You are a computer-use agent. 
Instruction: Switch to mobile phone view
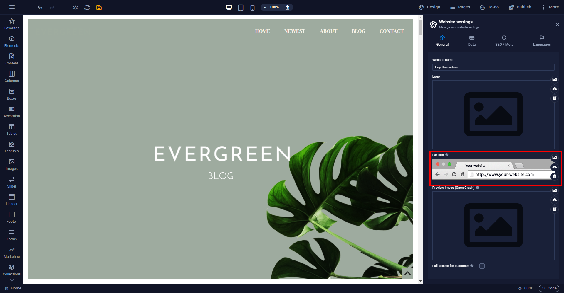[252, 7]
